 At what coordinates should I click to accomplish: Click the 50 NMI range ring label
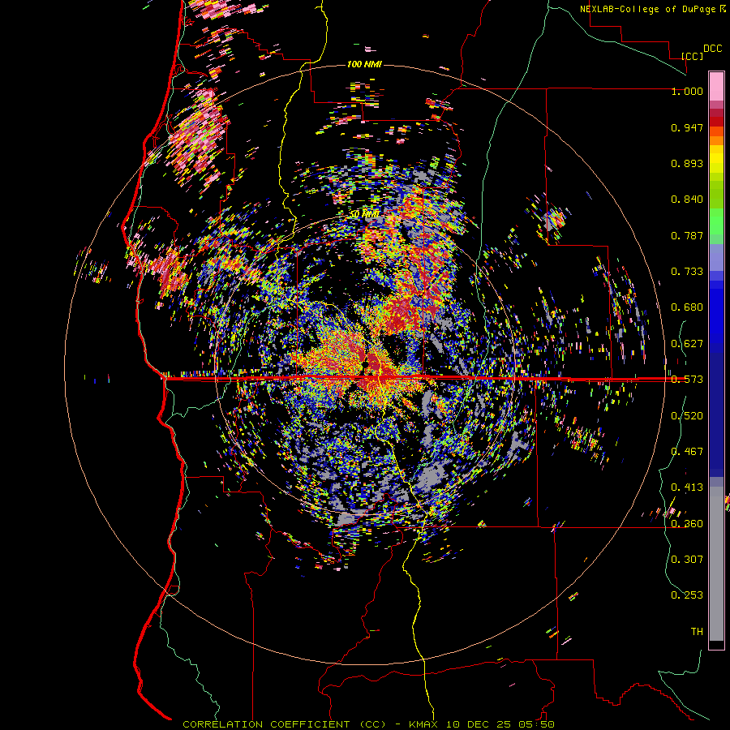coord(364,214)
